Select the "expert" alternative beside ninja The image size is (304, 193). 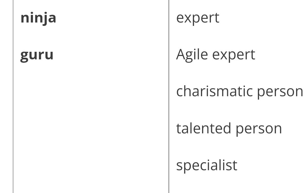(x=198, y=18)
